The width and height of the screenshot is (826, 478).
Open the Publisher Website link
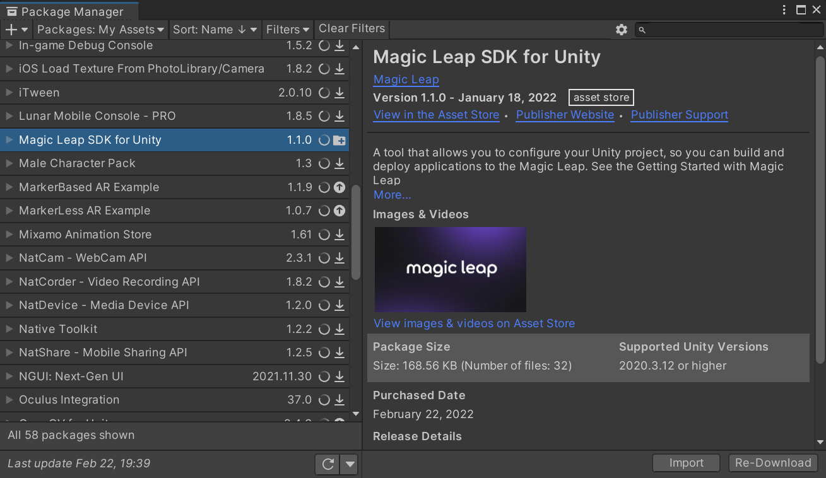(565, 115)
